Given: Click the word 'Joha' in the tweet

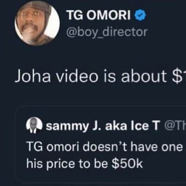Looking at the screenshot, I should tap(33, 77).
